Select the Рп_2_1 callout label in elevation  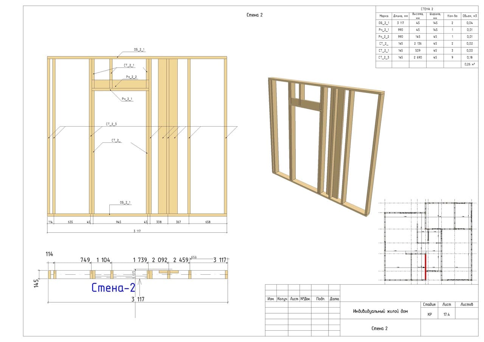coord(127,99)
